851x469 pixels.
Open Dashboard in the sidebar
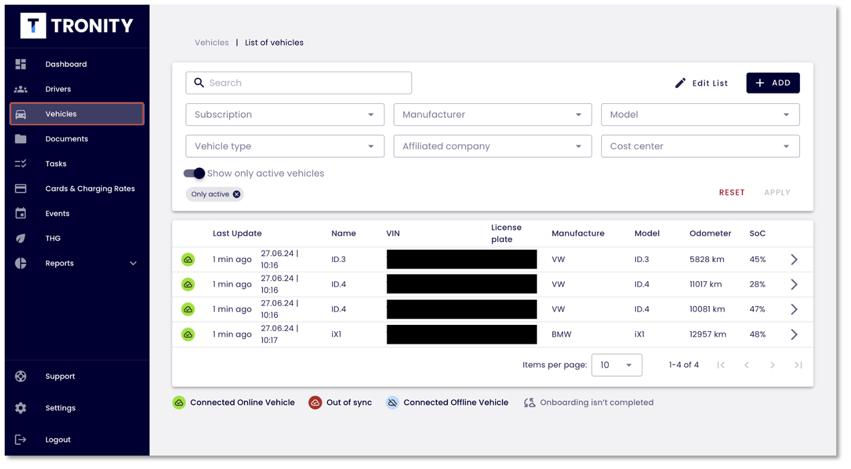tap(76, 64)
